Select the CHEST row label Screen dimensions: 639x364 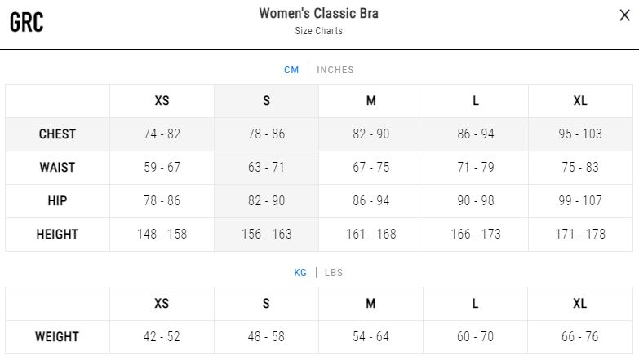(x=57, y=134)
